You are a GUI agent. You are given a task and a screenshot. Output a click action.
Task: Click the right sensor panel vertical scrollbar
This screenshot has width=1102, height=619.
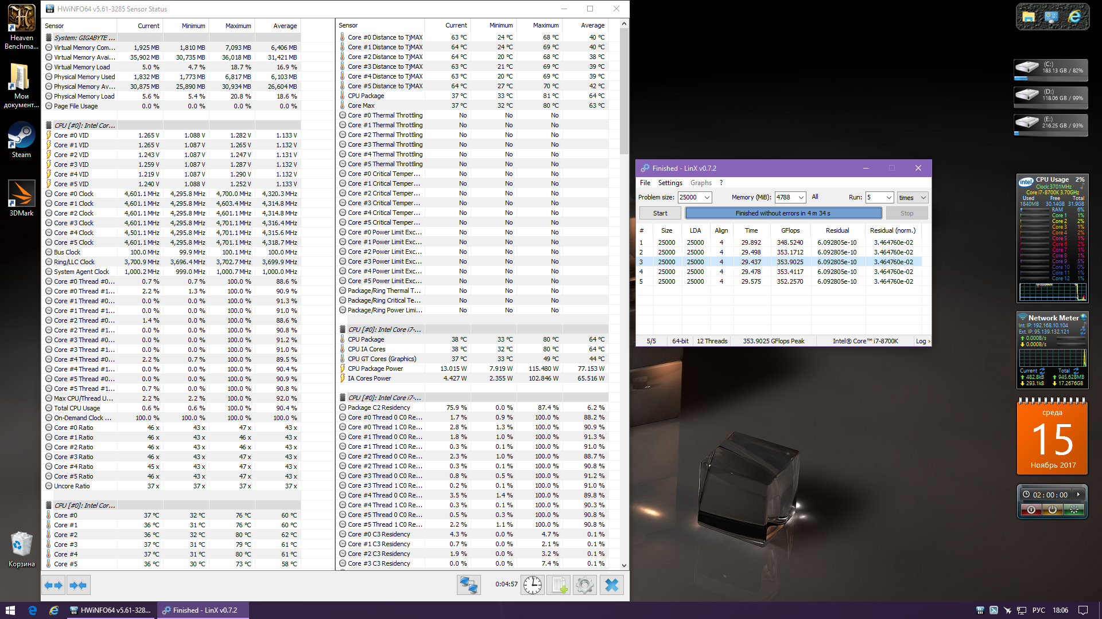click(x=624, y=92)
